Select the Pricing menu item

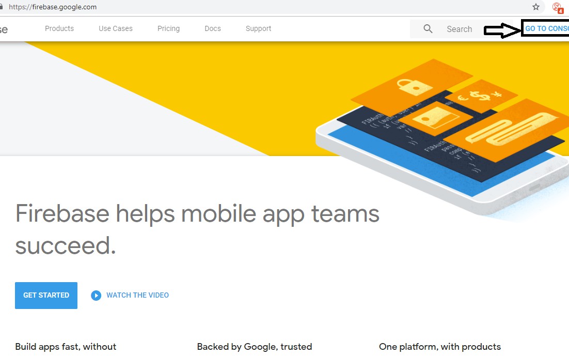click(x=168, y=28)
